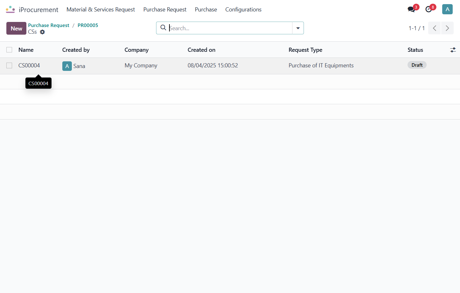The width and height of the screenshot is (460, 293).
Task: Open the optional columns adjust icon
Action: (453, 50)
